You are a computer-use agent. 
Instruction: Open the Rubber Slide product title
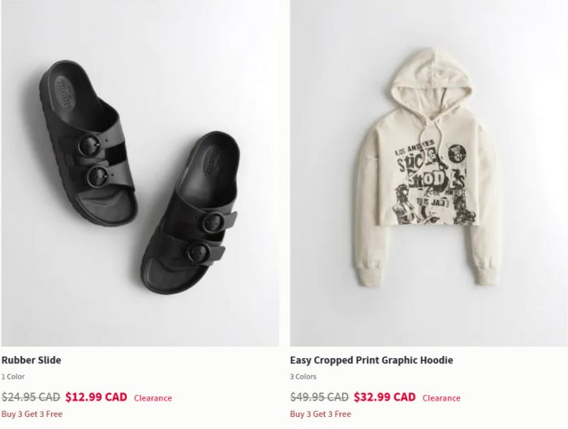tap(31, 360)
